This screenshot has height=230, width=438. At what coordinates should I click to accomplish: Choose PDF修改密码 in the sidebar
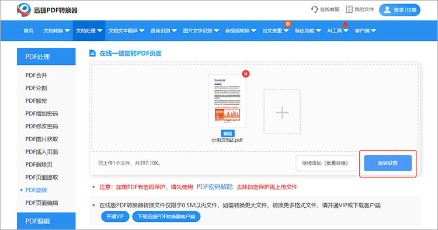coord(41,126)
